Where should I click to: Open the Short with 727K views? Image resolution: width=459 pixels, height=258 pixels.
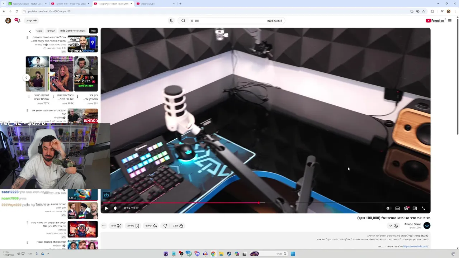37,74
